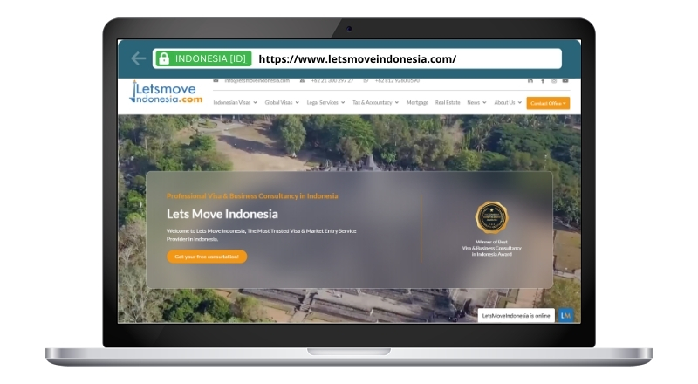Open the LM chat widget icon
Screen dimensions: 698x384
point(565,315)
